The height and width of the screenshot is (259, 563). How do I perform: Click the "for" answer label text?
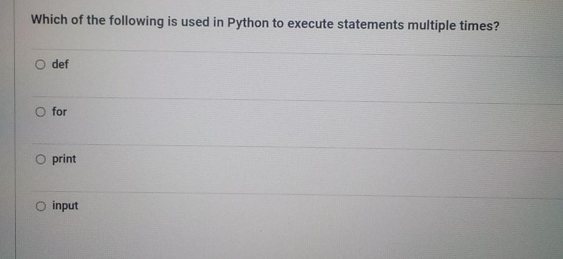pyautogui.click(x=59, y=112)
